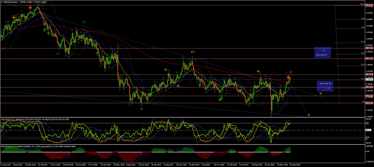Click the 18 Mar 2018 date label
Screen dimensions: 374x167
194,165
